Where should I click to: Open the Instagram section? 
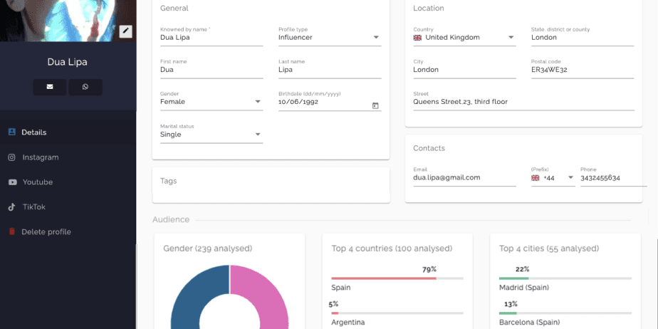pyautogui.click(x=68, y=157)
